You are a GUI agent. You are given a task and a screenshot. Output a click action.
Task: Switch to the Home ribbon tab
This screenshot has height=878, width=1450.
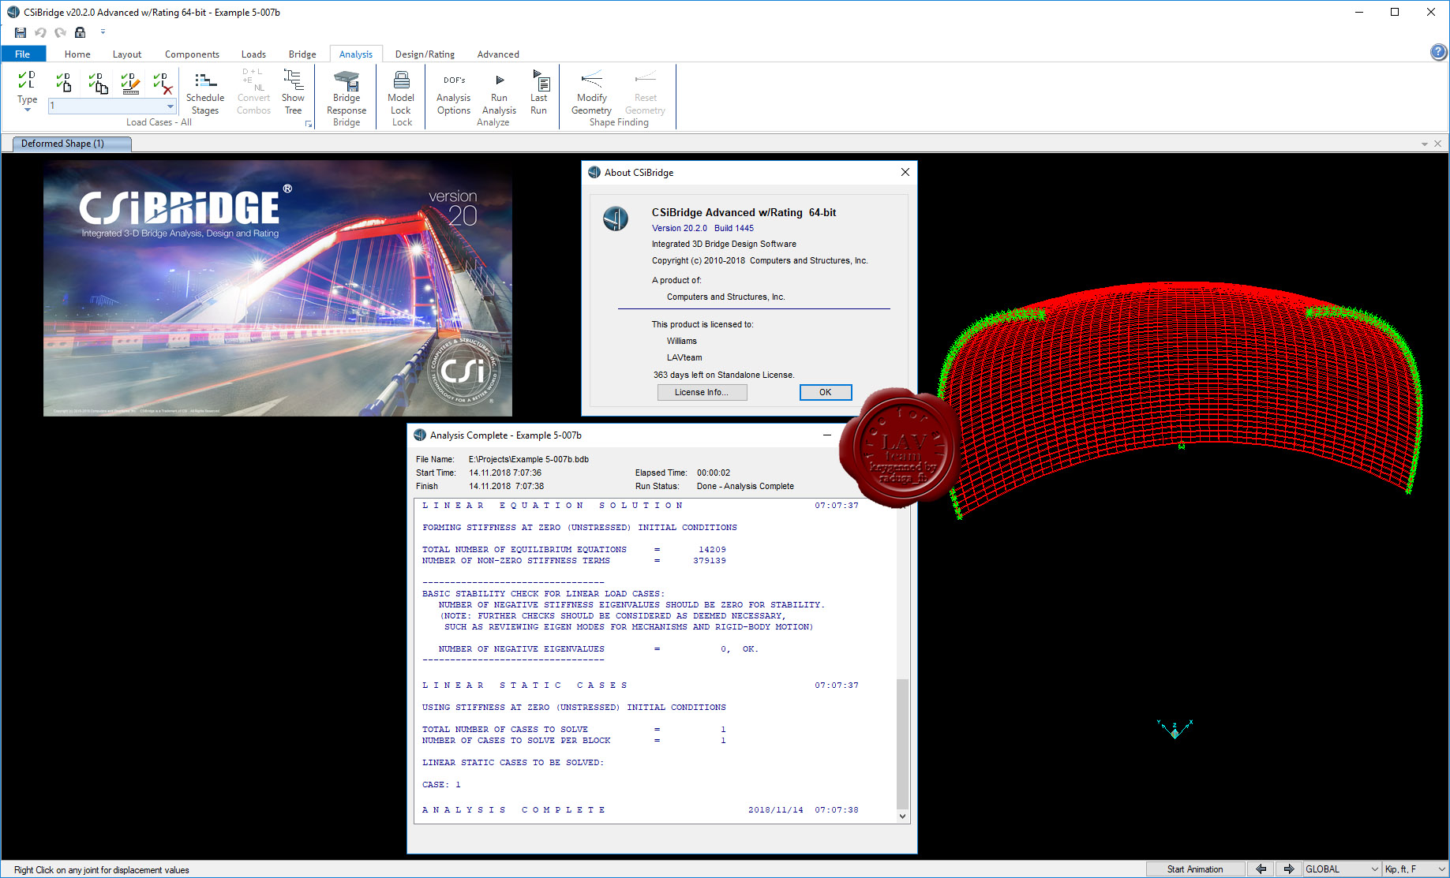(x=77, y=54)
